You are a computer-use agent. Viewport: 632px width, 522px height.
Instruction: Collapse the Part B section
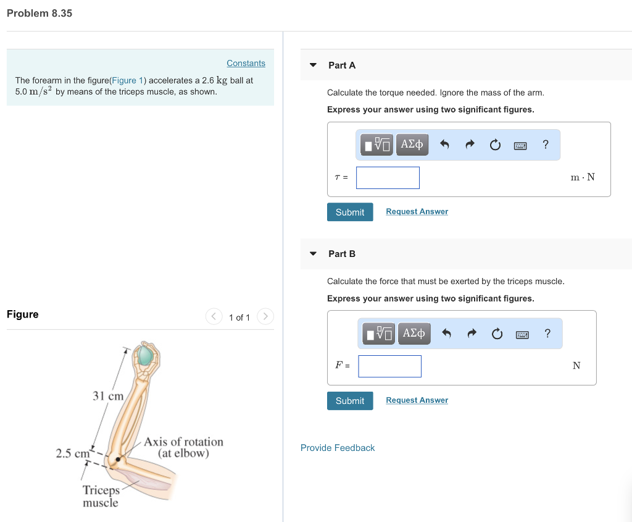tap(313, 253)
